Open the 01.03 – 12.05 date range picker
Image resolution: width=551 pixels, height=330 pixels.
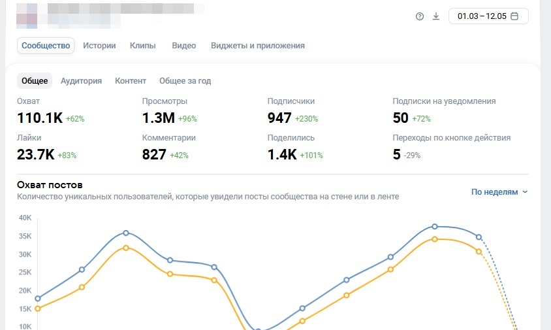pos(488,16)
